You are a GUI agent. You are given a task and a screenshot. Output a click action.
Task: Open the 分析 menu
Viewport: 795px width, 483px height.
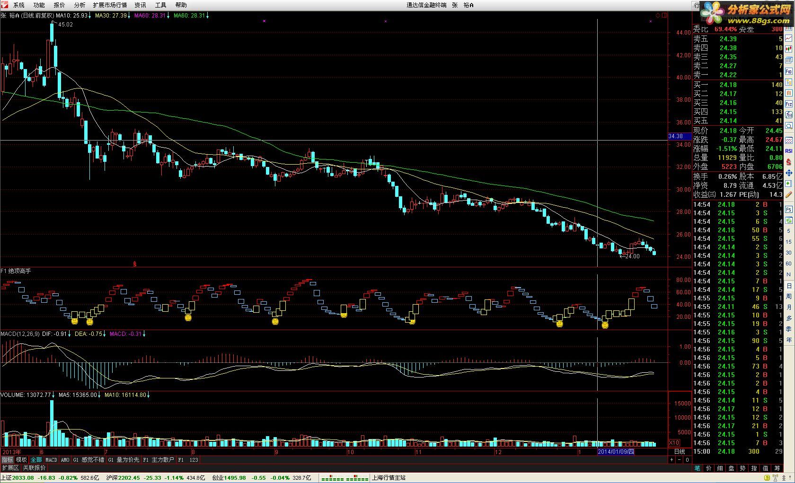coord(80,5)
